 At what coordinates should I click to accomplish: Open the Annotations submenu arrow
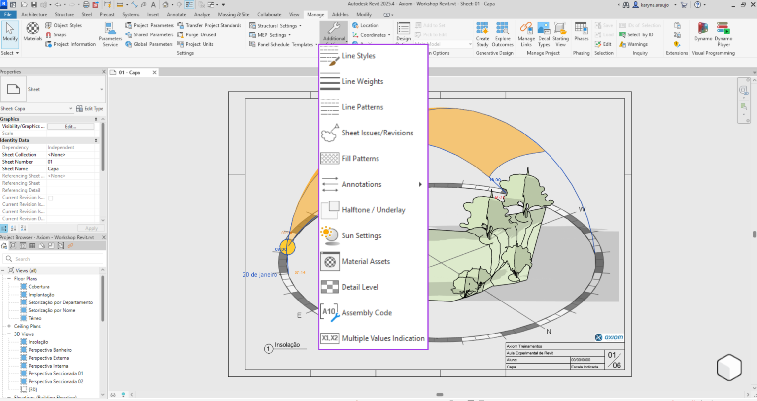pos(420,184)
